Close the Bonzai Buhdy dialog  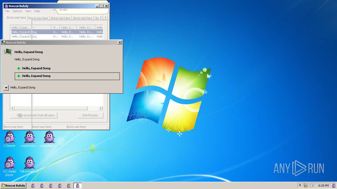[x=120, y=43]
